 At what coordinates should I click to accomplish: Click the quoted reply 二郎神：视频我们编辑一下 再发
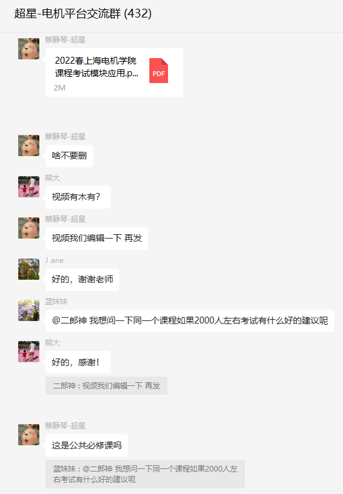107,385
